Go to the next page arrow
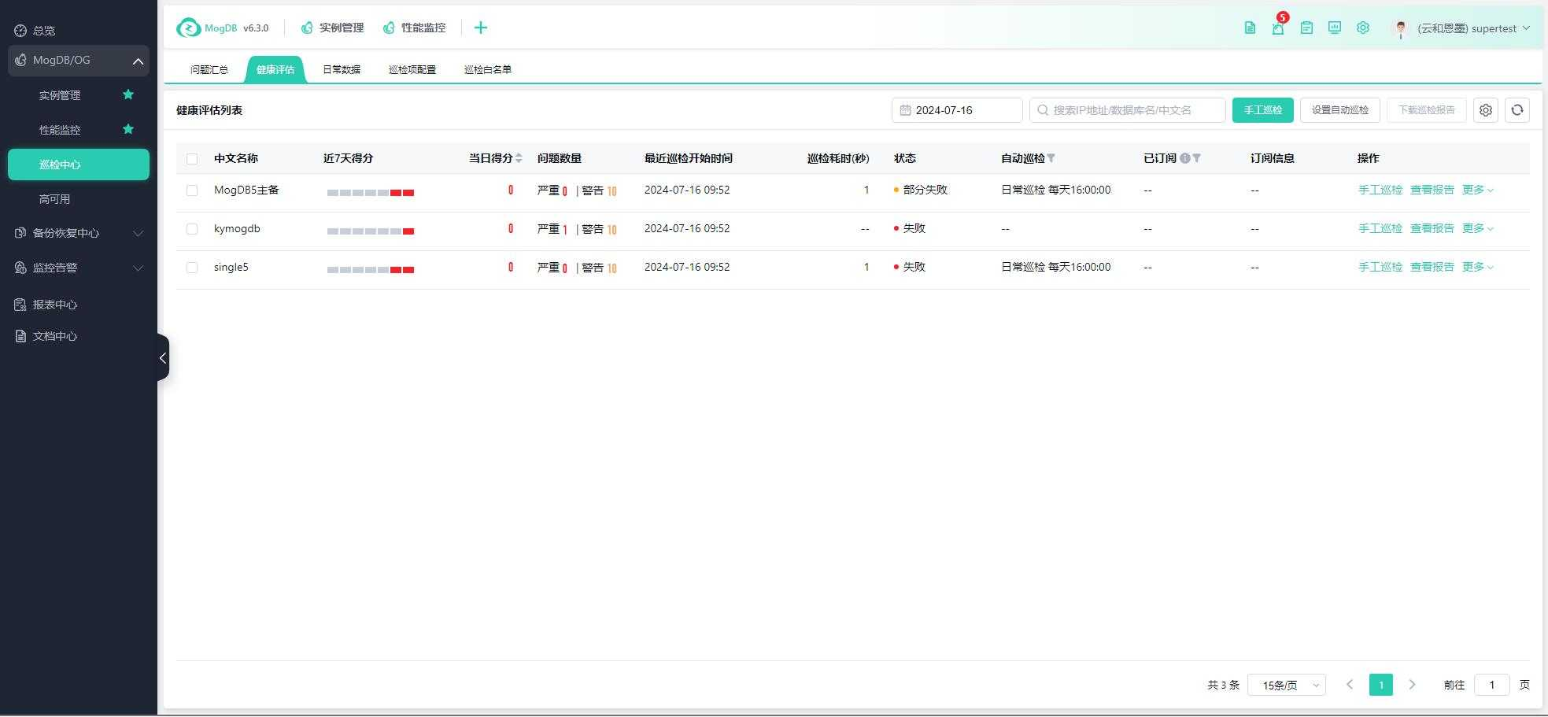This screenshot has height=717, width=1548. pos(1412,685)
